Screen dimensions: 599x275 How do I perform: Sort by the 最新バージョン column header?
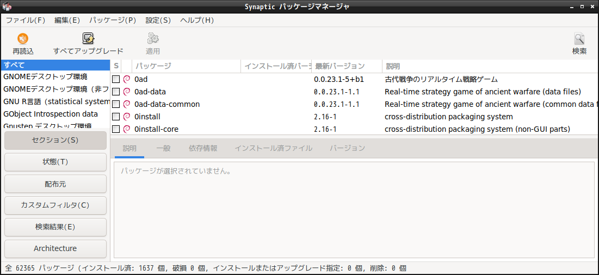pyautogui.click(x=347, y=66)
